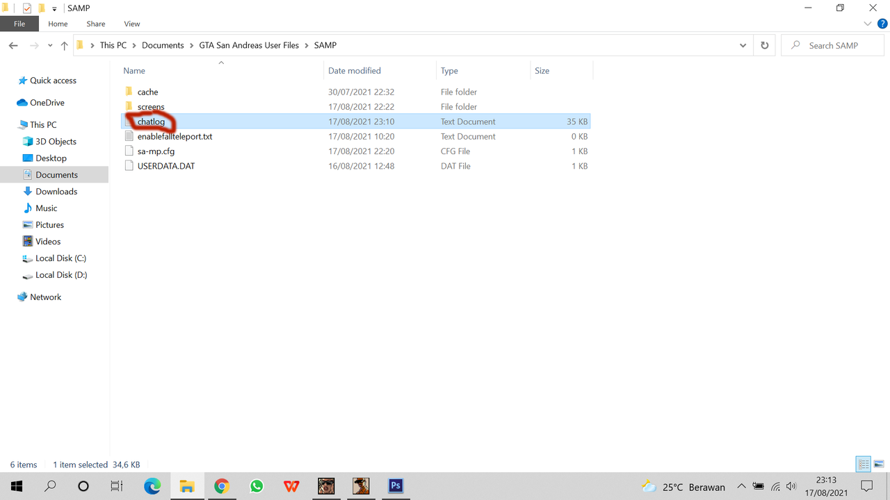Select OneDrive in the navigation pane
This screenshot has width=890, height=500.
click(47, 103)
